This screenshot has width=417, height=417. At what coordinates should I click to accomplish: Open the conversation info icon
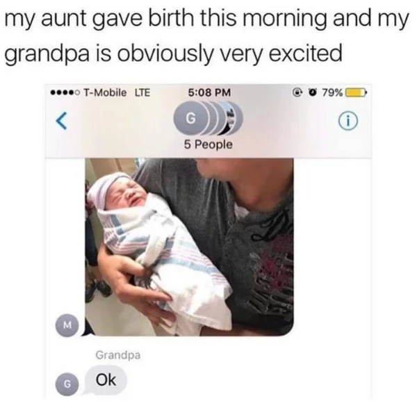pyautogui.click(x=348, y=121)
